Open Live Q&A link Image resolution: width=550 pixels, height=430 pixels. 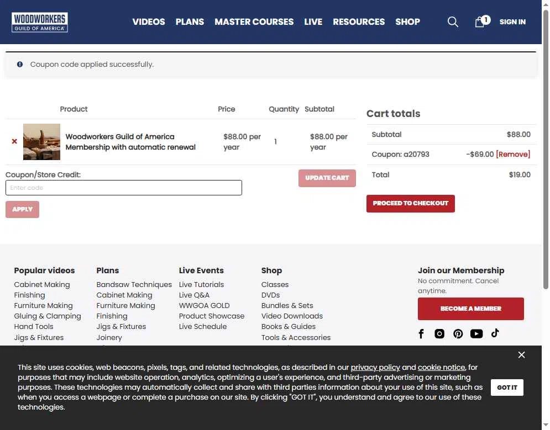pyautogui.click(x=194, y=295)
